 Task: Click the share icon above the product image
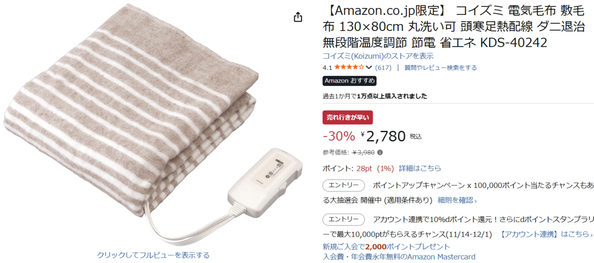pos(297,17)
